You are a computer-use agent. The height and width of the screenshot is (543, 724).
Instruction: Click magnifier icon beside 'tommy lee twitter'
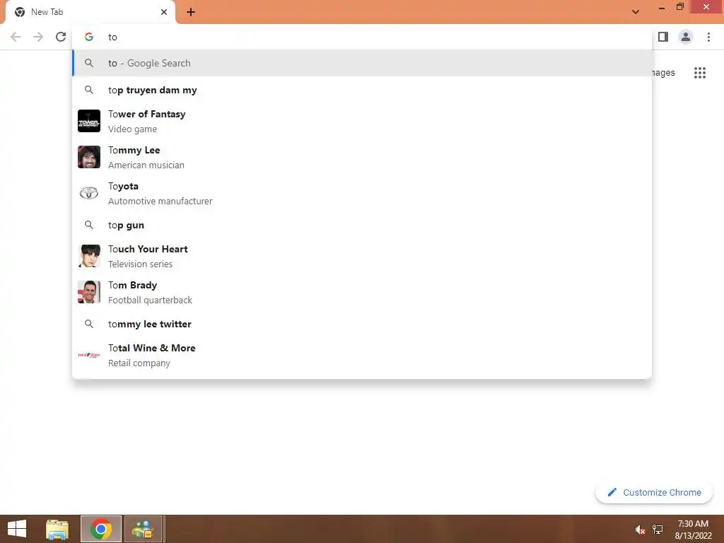89,324
